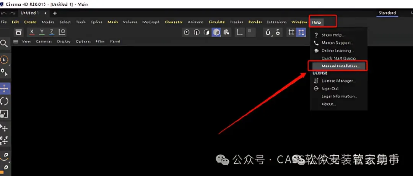Open the Volume menu
This screenshot has width=413, height=176.
coord(130,22)
